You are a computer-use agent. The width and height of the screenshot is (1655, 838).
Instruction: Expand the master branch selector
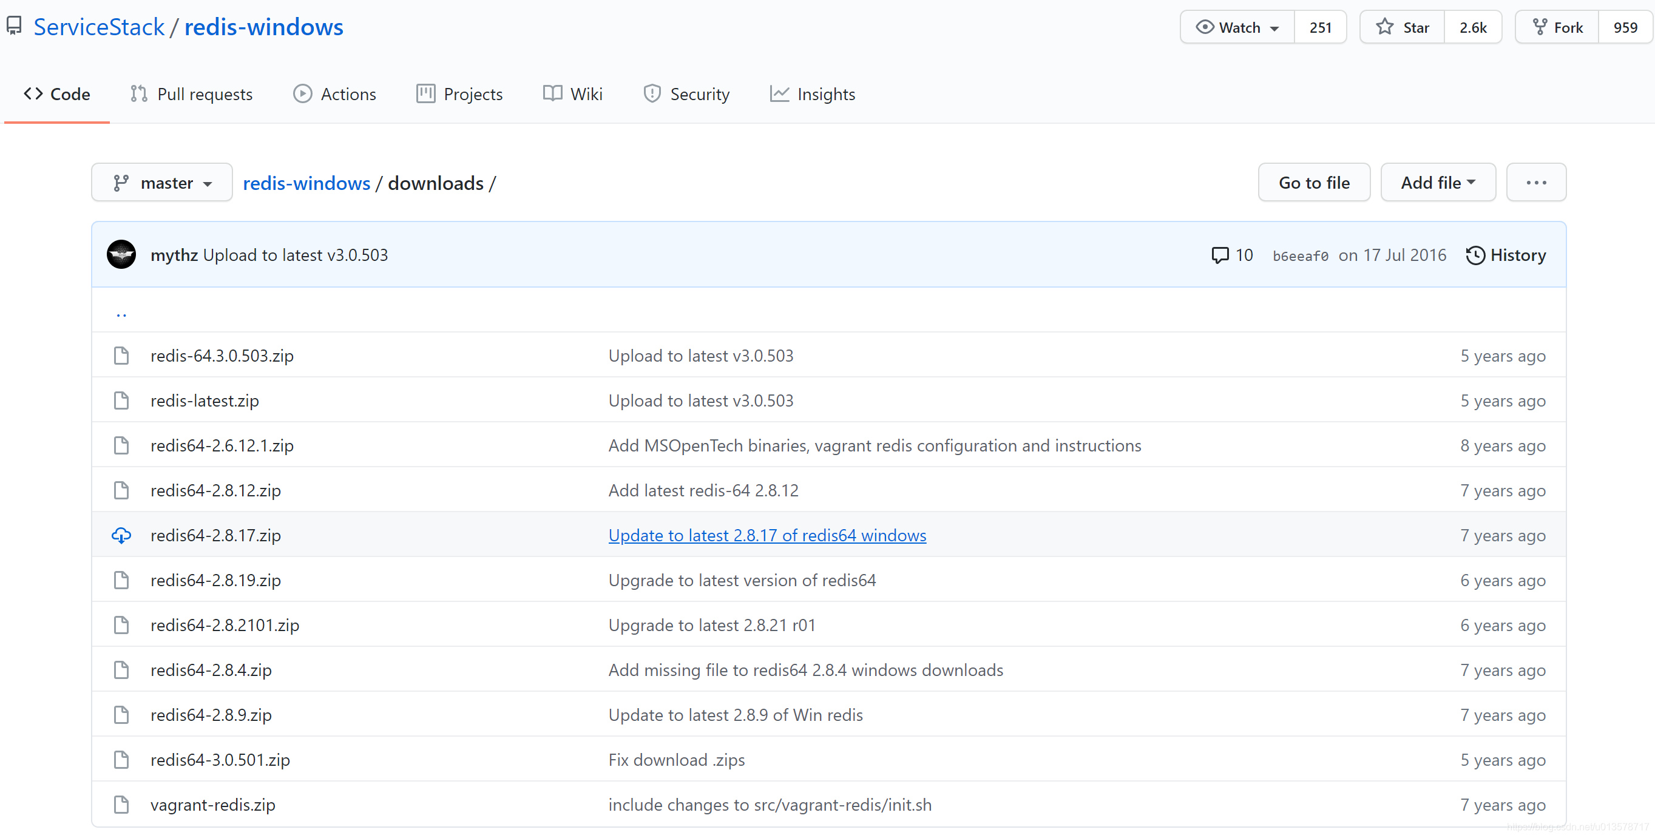pyautogui.click(x=162, y=183)
